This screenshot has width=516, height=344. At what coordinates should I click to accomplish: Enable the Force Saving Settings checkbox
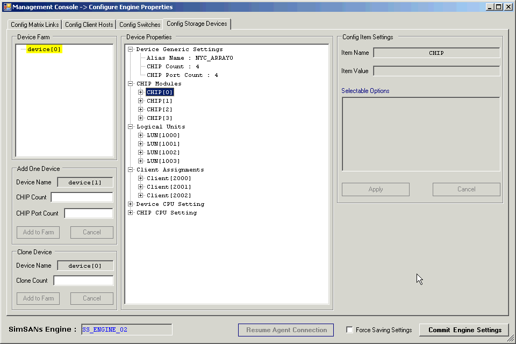(x=349, y=329)
